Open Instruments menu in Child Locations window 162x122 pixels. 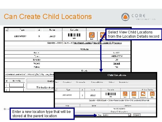tap(124, 82)
